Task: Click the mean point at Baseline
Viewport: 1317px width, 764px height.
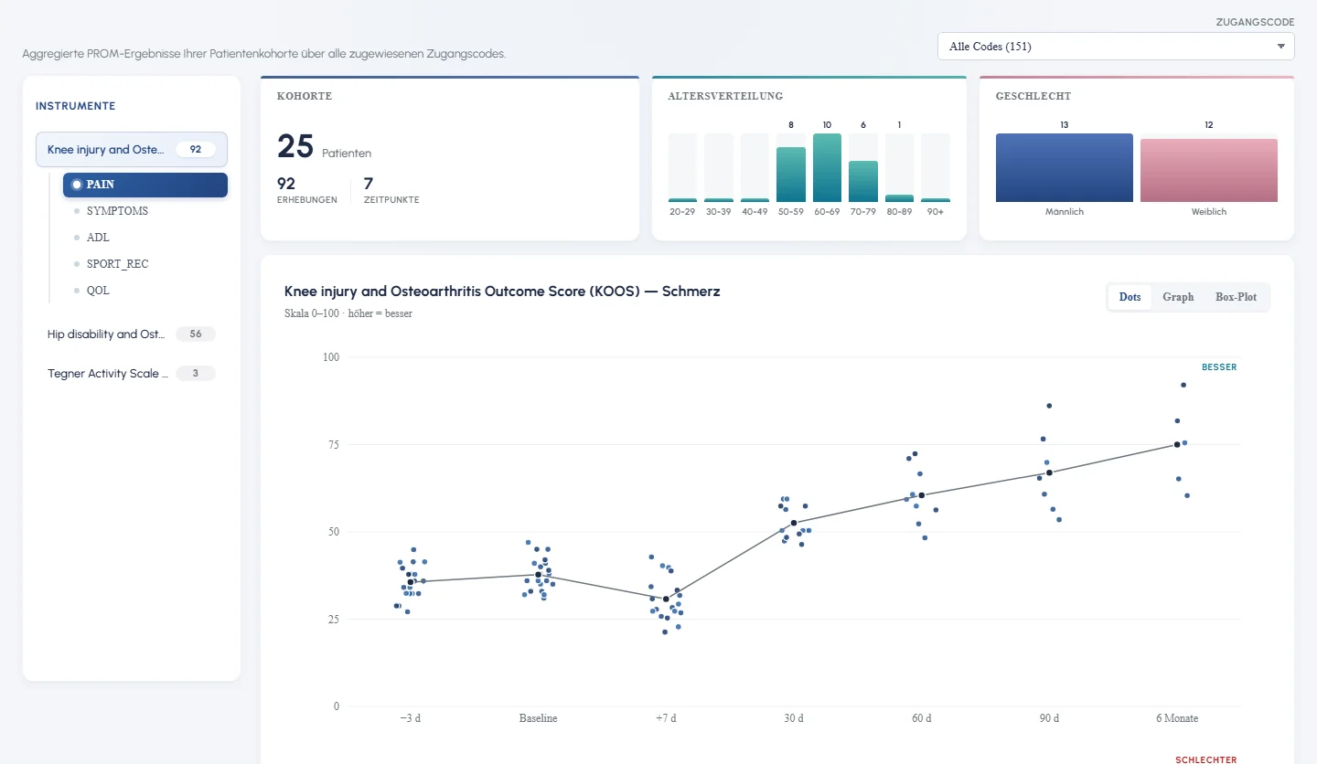Action: click(x=538, y=575)
